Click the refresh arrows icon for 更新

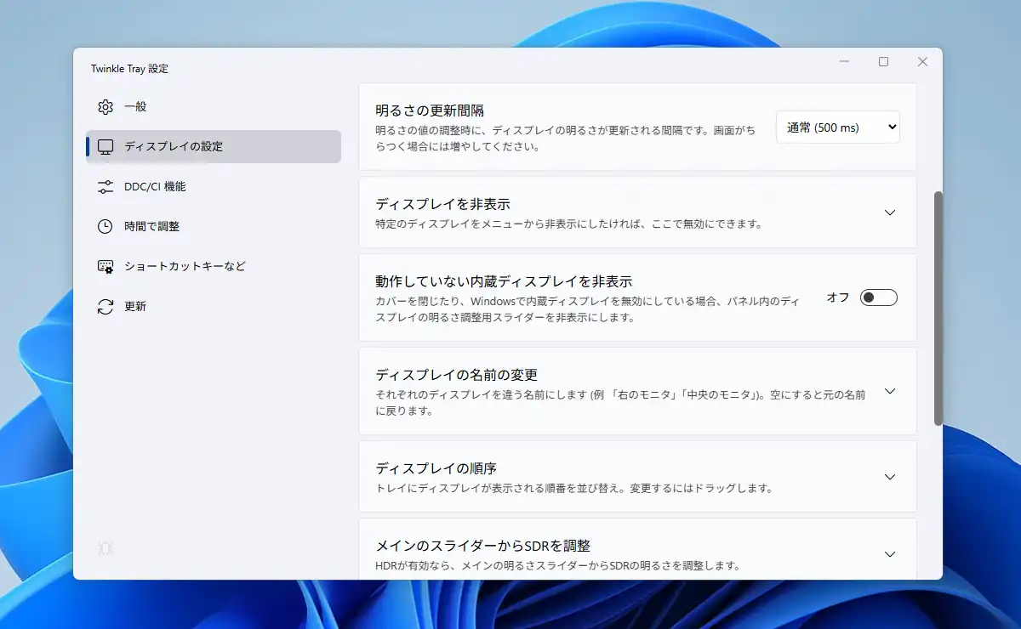click(106, 307)
